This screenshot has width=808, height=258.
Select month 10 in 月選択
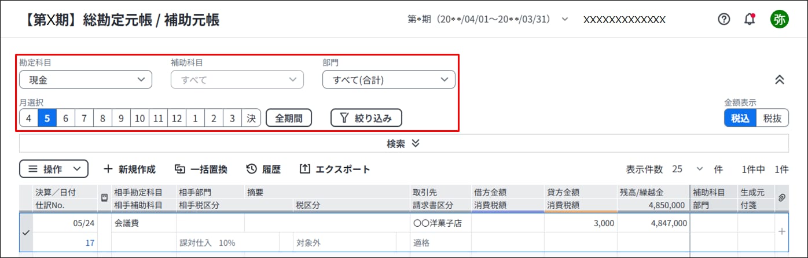pos(139,118)
